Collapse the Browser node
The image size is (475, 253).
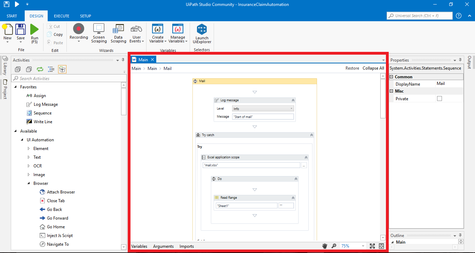point(29,183)
